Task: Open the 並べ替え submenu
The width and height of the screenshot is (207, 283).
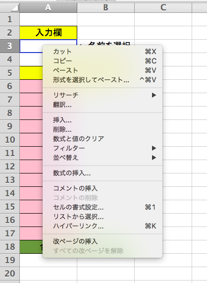Action: click(103, 158)
